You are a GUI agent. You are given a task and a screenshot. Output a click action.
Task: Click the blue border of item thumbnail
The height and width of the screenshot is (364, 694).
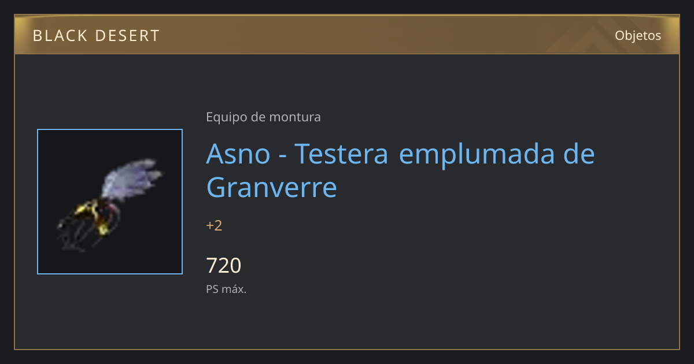(38, 202)
